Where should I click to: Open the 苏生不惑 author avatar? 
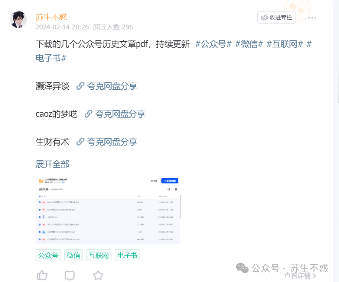18,19
